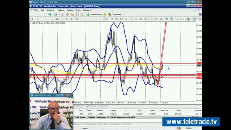Switch to Журнал terminal tab
231x130 pixels.
coord(126,124)
